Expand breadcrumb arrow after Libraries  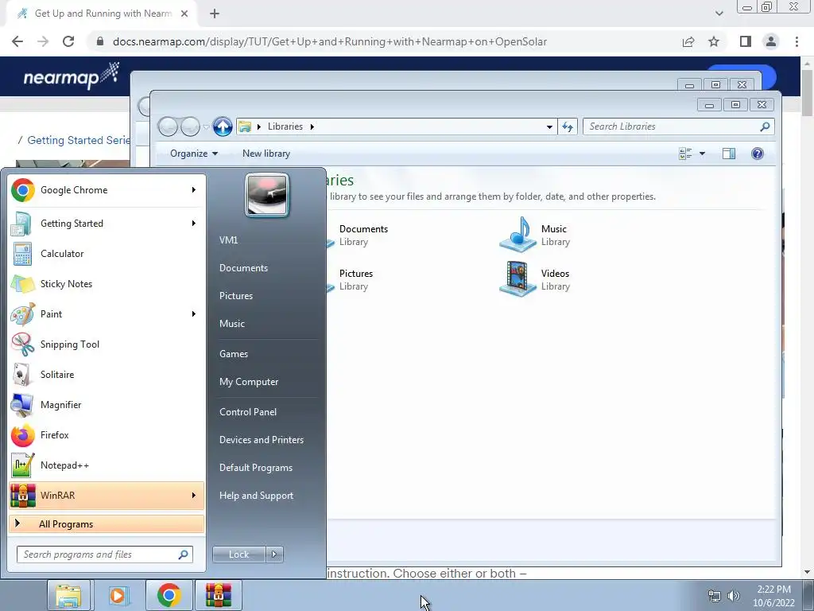tap(312, 126)
